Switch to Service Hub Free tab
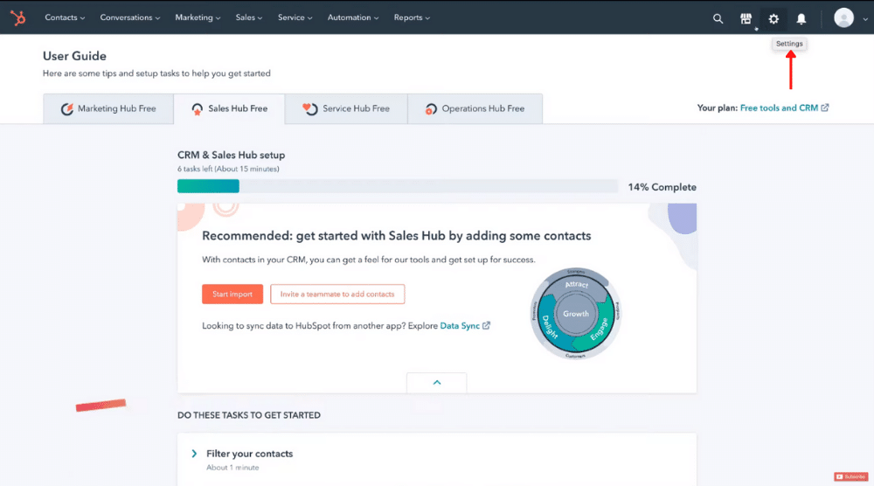Viewport: 874px width, 486px height. tap(346, 108)
